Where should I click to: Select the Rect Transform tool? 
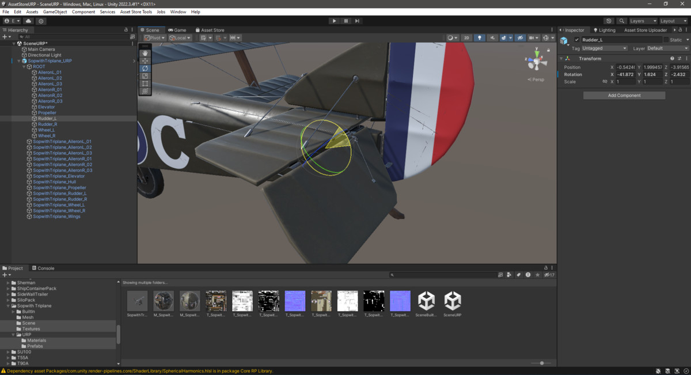click(x=145, y=83)
